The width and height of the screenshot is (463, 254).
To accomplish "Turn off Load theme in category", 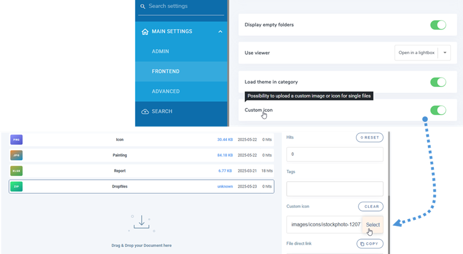I will pyautogui.click(x=438, y=82).
